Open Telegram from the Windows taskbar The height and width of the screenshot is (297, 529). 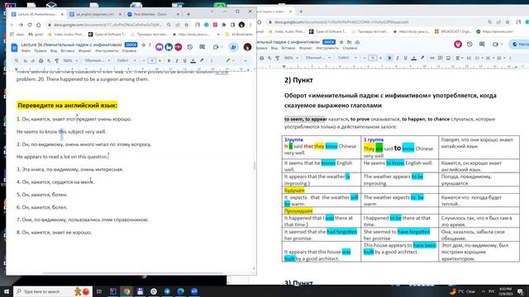167,291
